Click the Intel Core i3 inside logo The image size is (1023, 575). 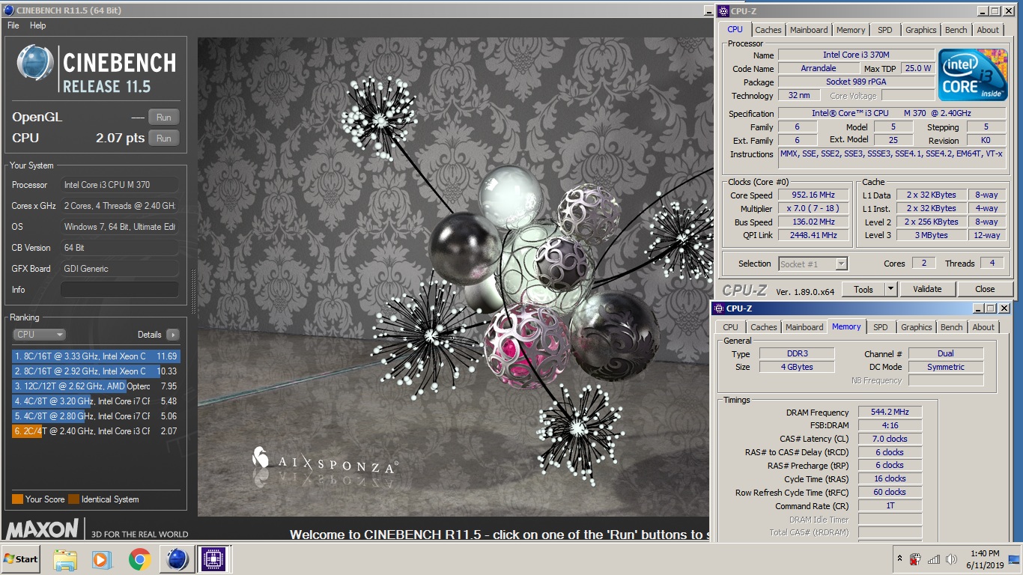tap(973, 76)
